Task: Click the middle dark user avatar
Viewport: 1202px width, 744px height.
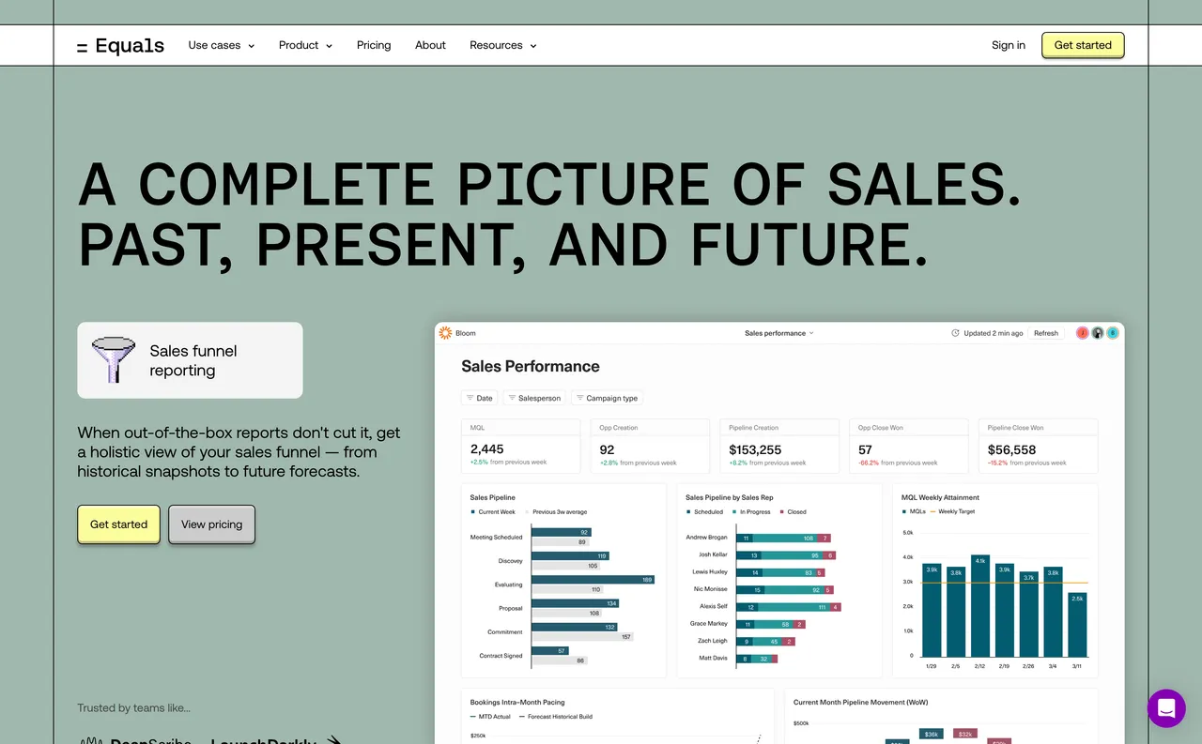Action: pyautogui.click(x=1097, y=333)
